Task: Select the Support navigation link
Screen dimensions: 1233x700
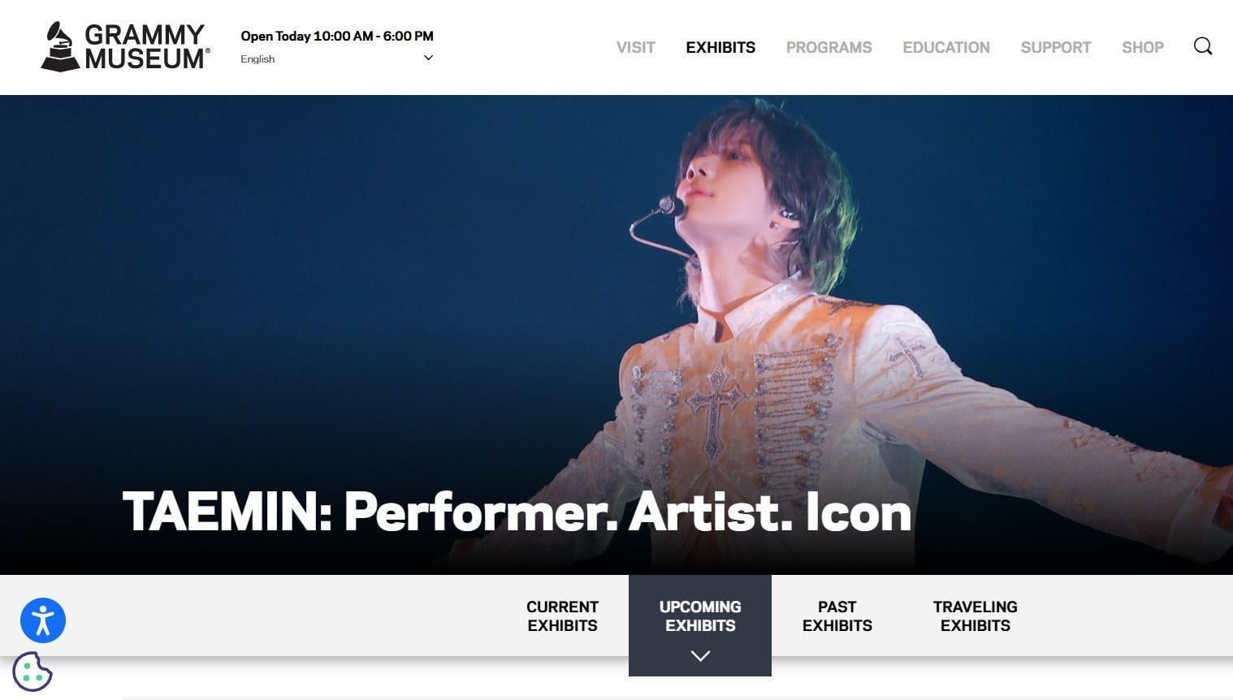Action: click(x=1056, y=47)
